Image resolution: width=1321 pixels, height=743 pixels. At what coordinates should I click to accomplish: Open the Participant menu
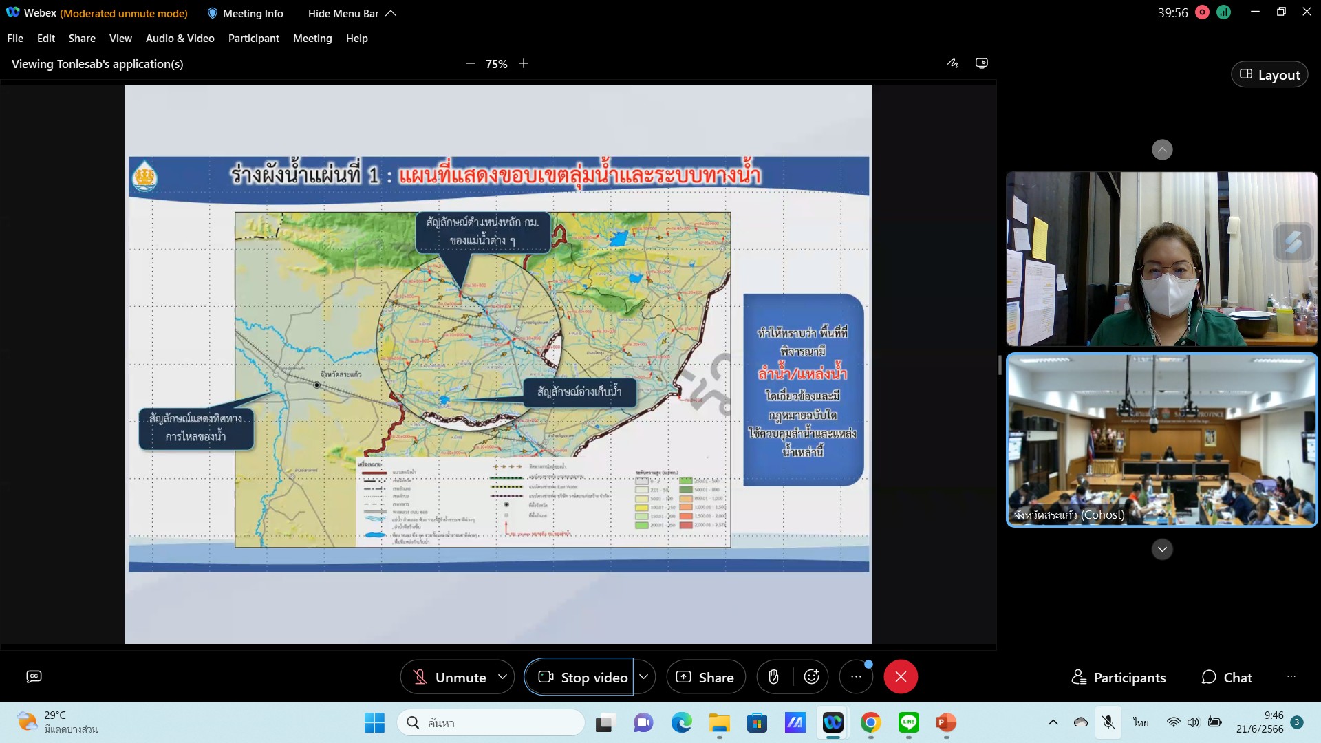point(254,39)
